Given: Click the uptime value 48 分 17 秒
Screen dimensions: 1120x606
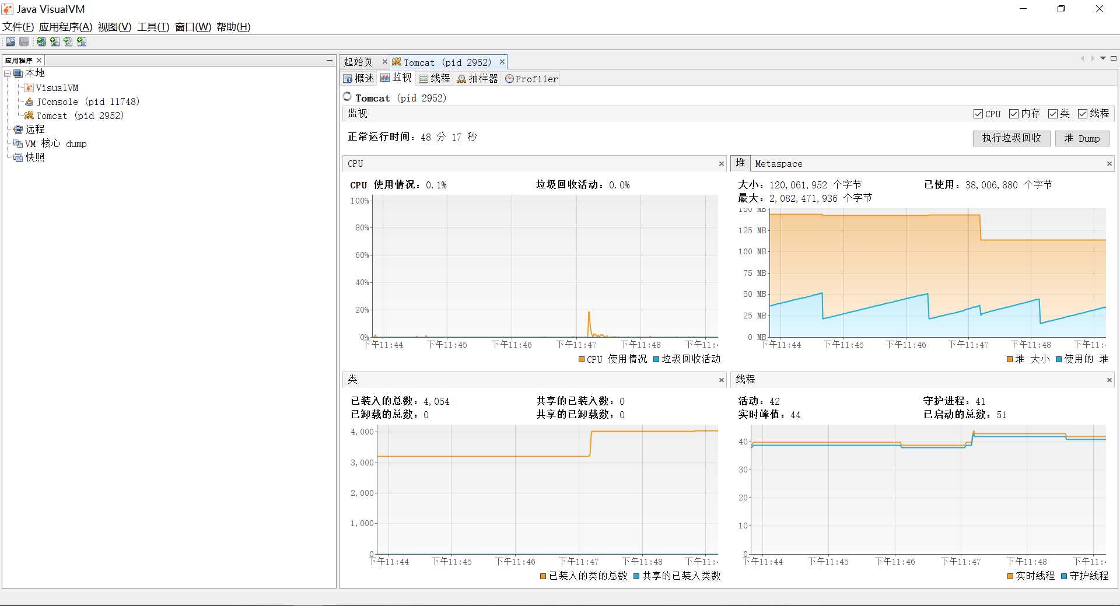Looking at the screenshot, I should point(449,137).
